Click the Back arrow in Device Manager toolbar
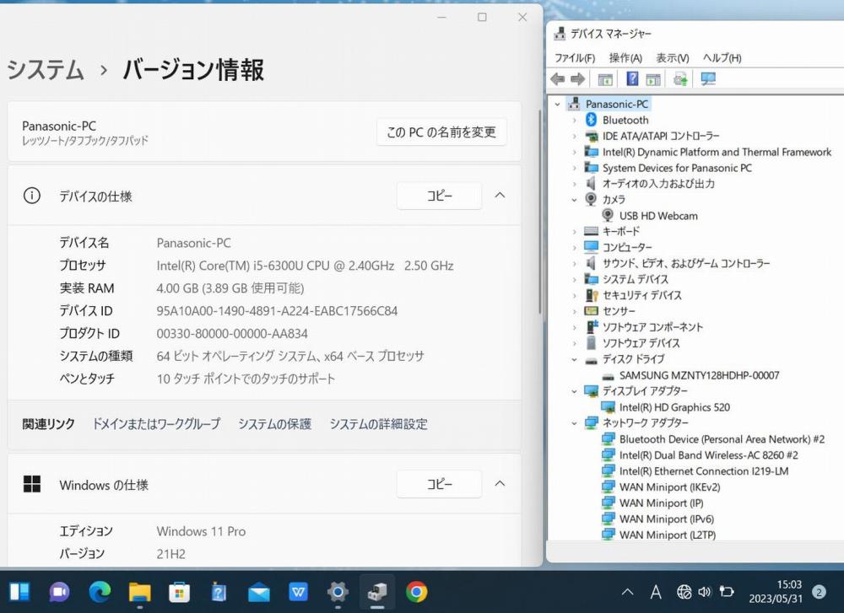The image size is (844, 613). click(x=558, y=79)
